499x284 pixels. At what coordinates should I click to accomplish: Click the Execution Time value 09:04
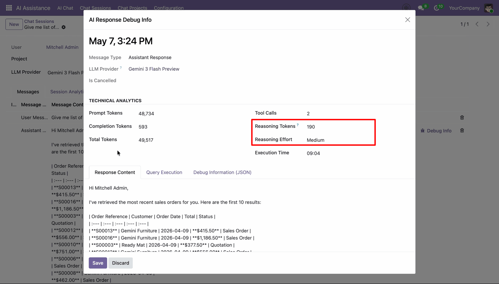tap(313, 153)
